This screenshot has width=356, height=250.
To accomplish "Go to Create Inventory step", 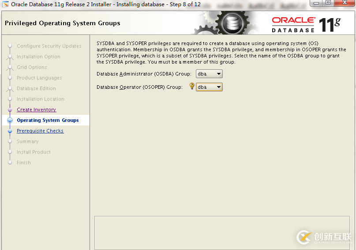I will pyautogui.click(x=36, y=110).
